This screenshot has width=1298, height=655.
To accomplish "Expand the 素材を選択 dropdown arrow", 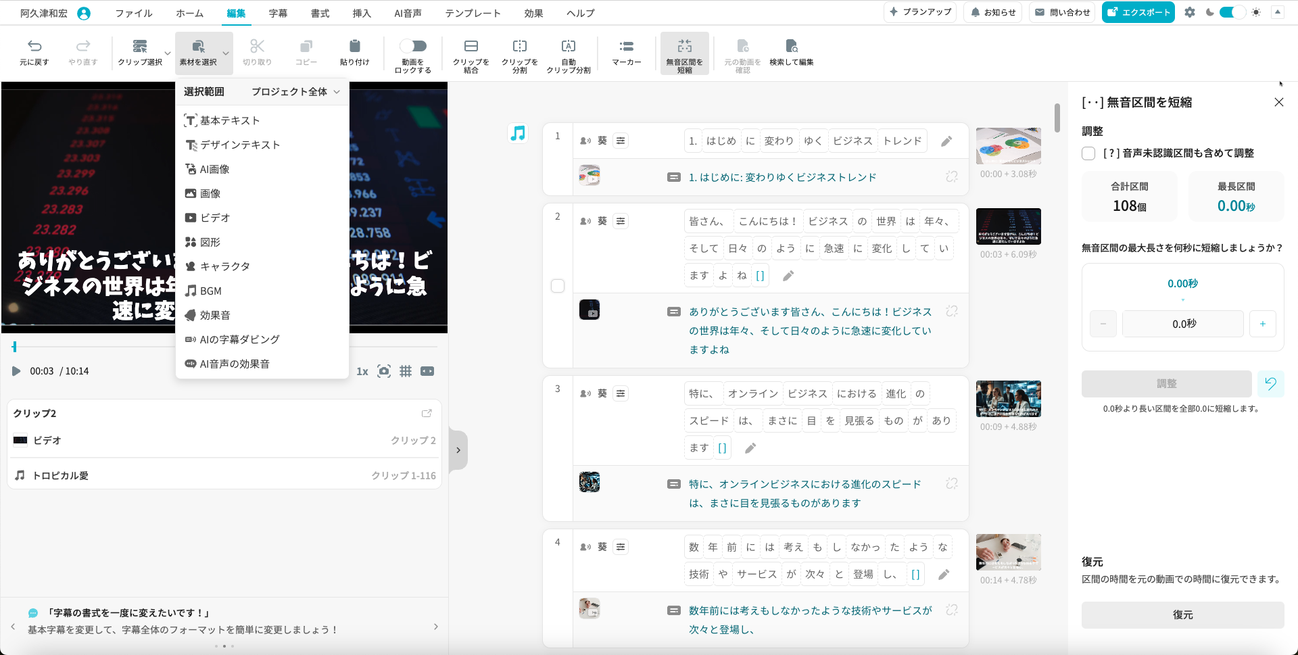I will click(226, 53).
